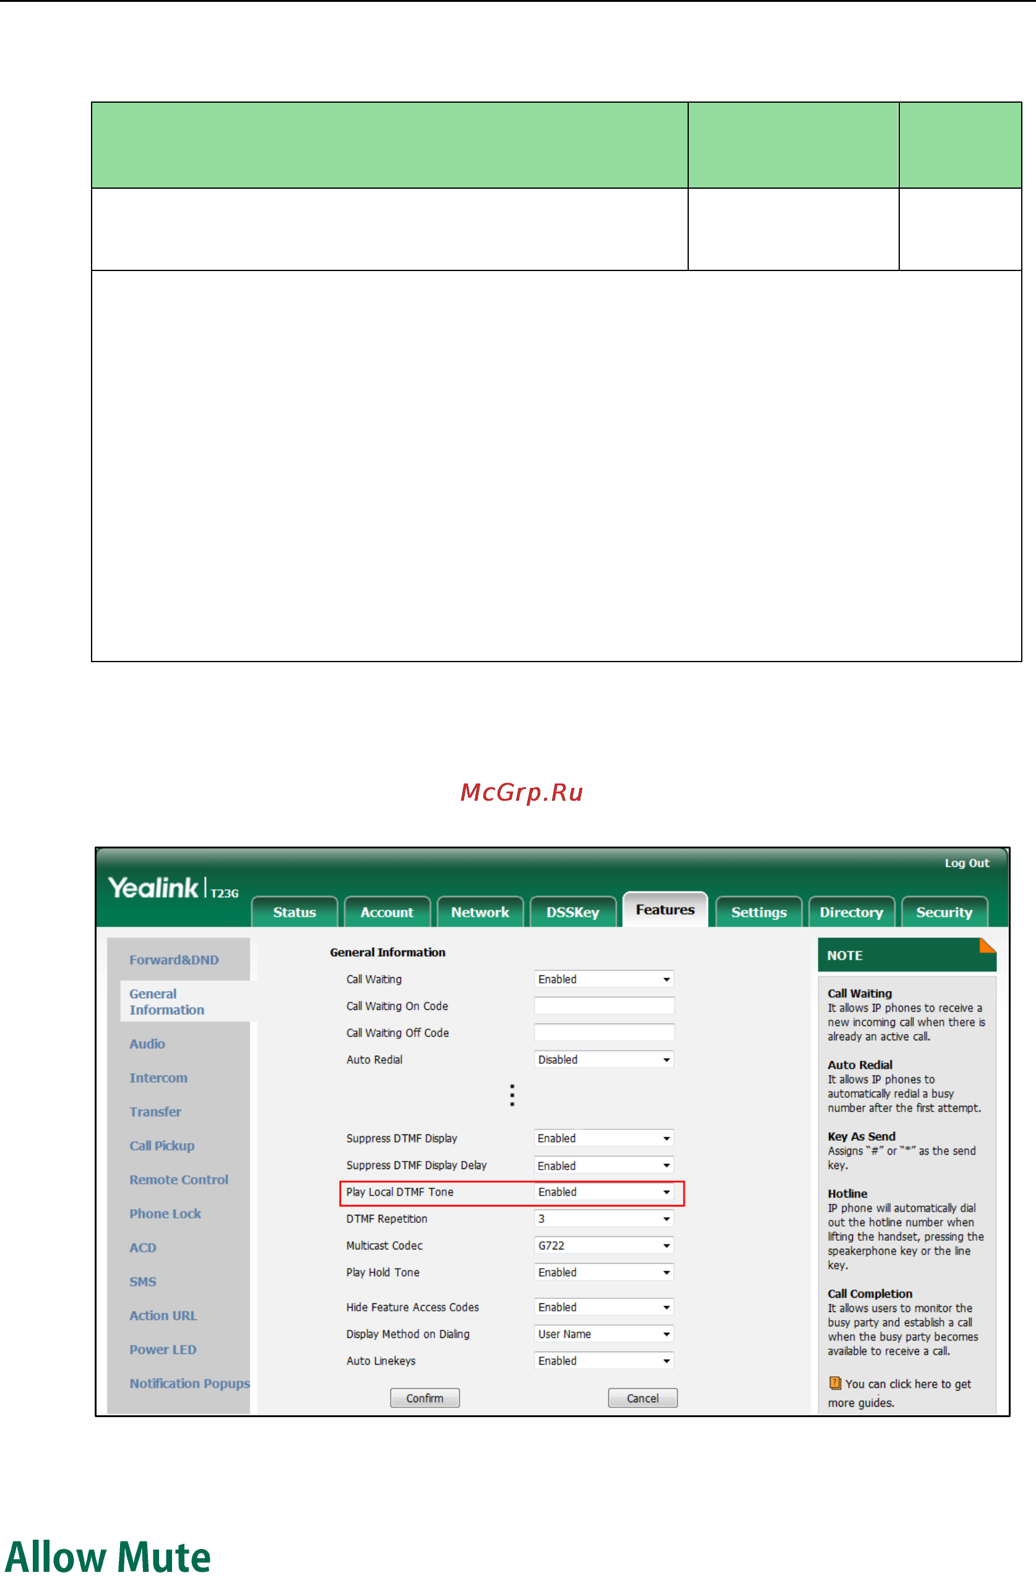Click the 'Key As Send' note heading
This screenshot has width=1036, height=1583.
tap(861, 1136)
